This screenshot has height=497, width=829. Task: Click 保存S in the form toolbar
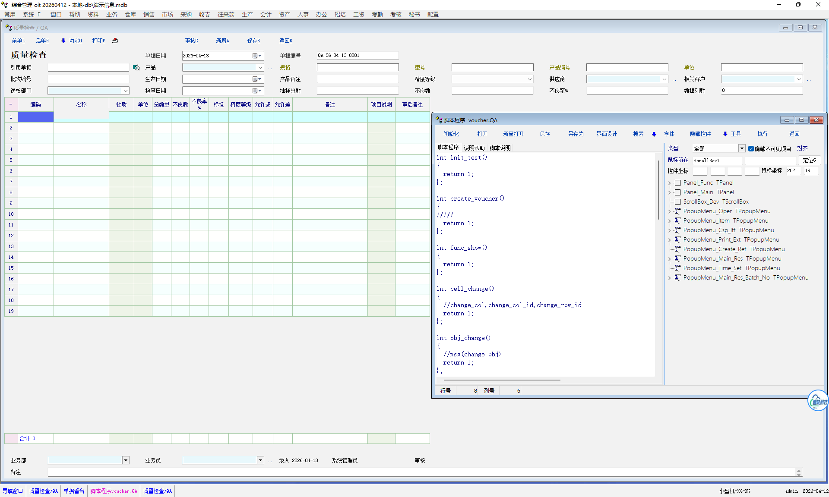(253, 41)
